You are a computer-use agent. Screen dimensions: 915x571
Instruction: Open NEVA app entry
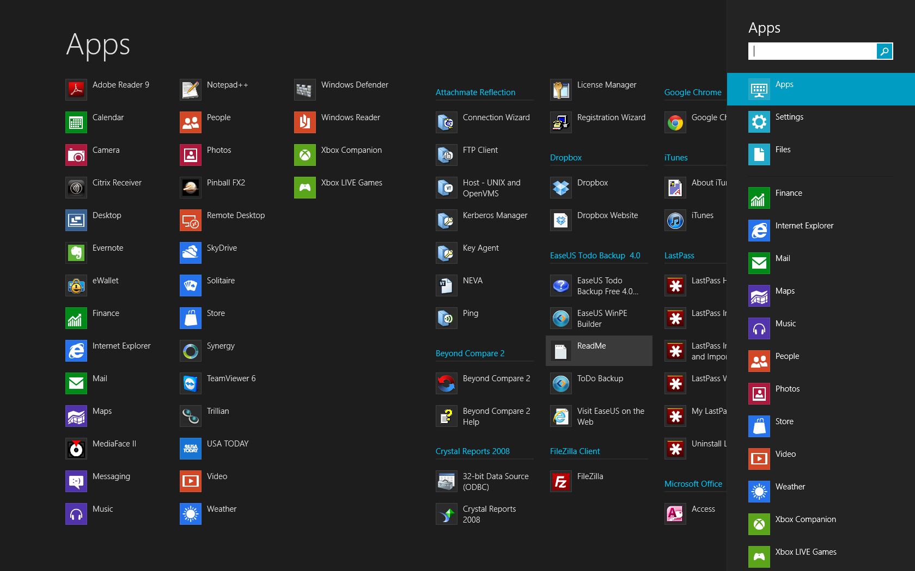click(485, 285)
